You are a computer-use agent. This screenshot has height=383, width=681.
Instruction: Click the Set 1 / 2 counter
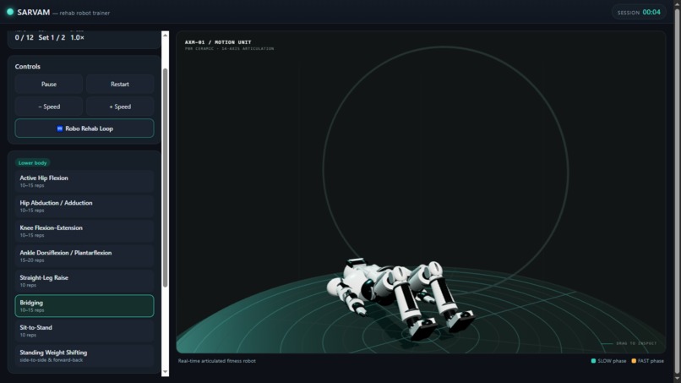point(52,37)
